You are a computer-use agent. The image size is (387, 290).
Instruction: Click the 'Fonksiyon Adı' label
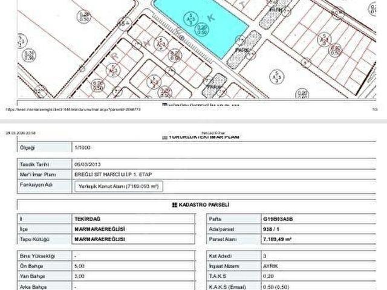point(36,184)
